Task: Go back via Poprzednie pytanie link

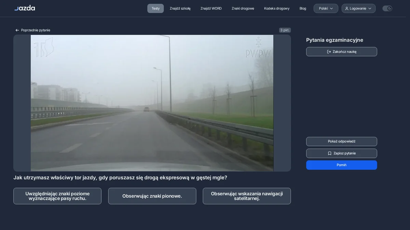Action: click(33, 30)
